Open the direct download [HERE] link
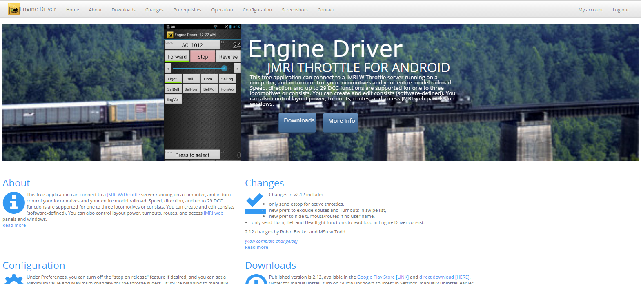 tap(444, 277)
